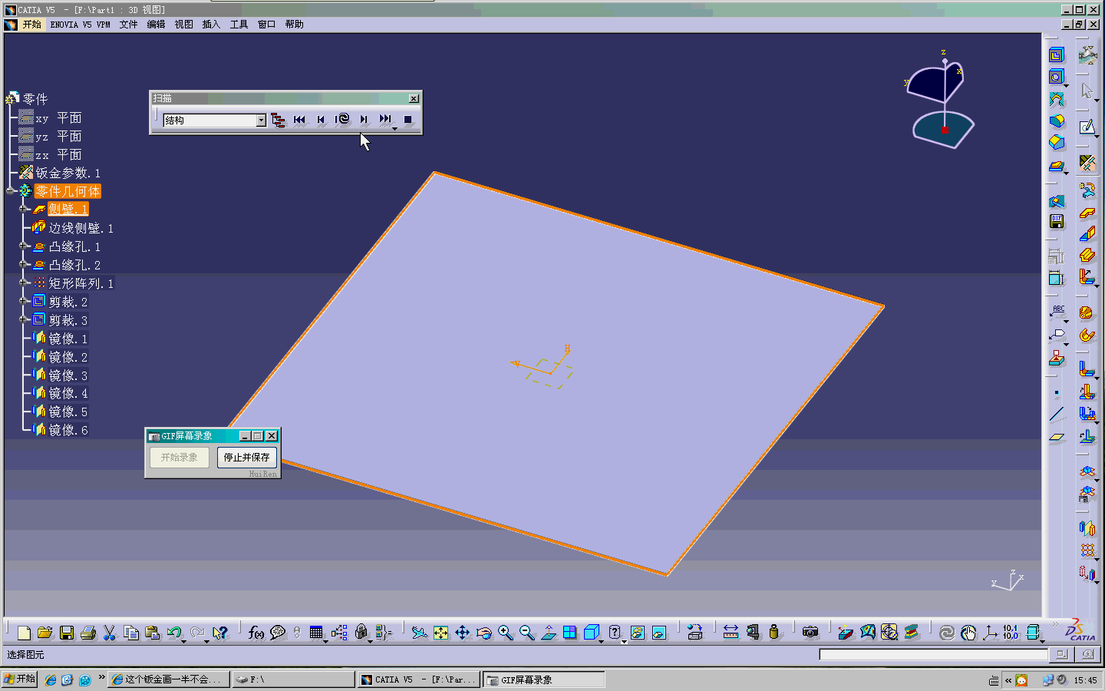Screen dimensions: 1105x691
Task: Expand the 剪裁.3 tree node
Action: pos(24,319)
